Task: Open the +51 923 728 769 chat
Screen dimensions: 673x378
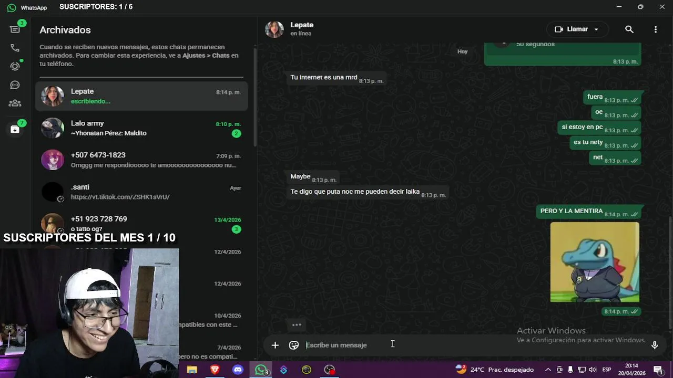Action: tap(141, 224)
